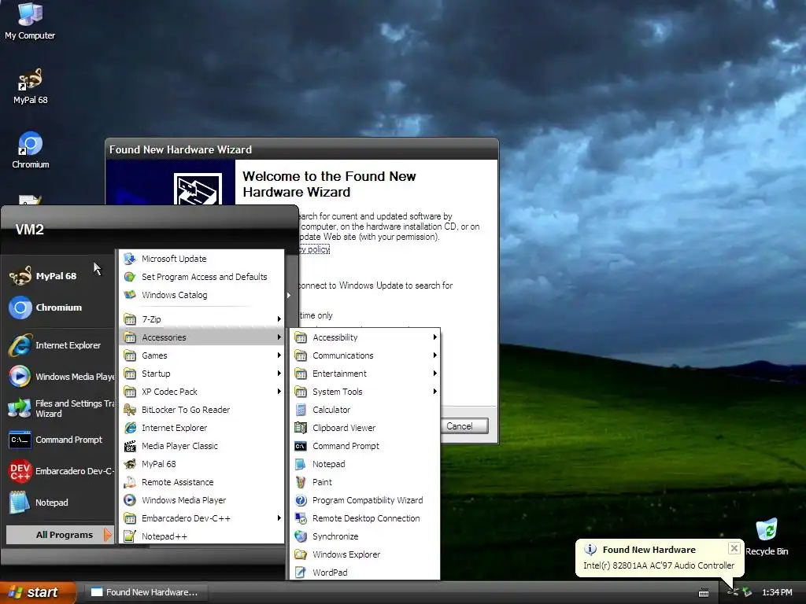Open Clipboard Viewer in Accessories
Image resolution: width=806 pixels, height=604 pixels.
pyautogui.click(x=365, y=428)
